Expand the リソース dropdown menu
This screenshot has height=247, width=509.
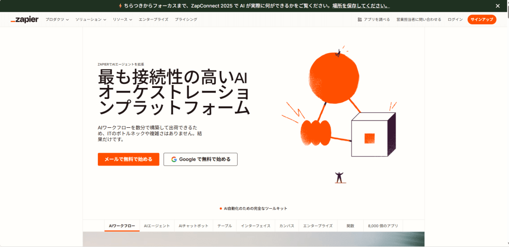click(x=122, y=19)
